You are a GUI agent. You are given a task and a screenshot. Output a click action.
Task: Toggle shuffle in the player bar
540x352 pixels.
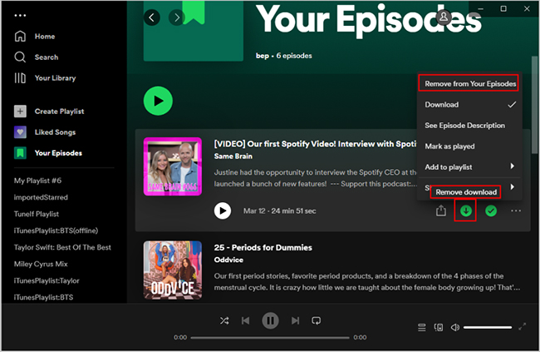224,320
